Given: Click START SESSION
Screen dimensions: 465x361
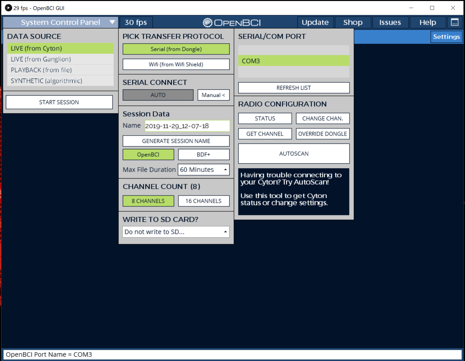Looking at the screenshot, I should [59, 102].
